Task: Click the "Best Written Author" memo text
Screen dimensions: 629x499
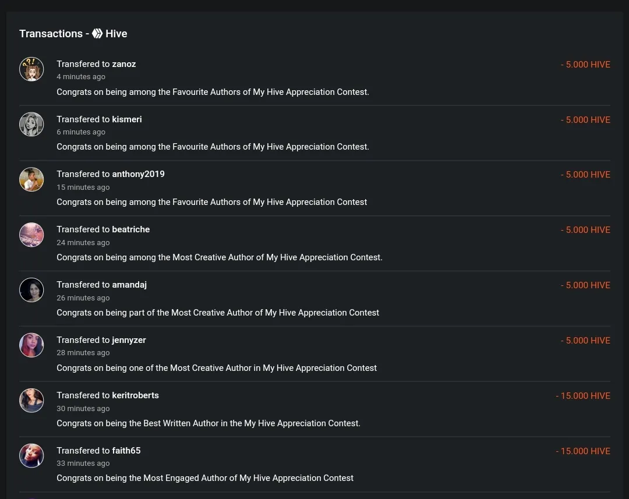Action: click(208, 423)
